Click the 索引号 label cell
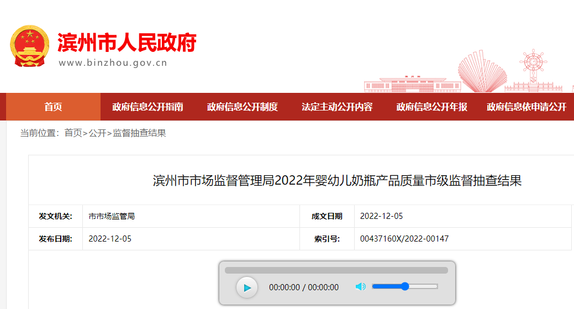Image resolution: width=574 pixels, height=309 pixels. [x=327, y=239]
